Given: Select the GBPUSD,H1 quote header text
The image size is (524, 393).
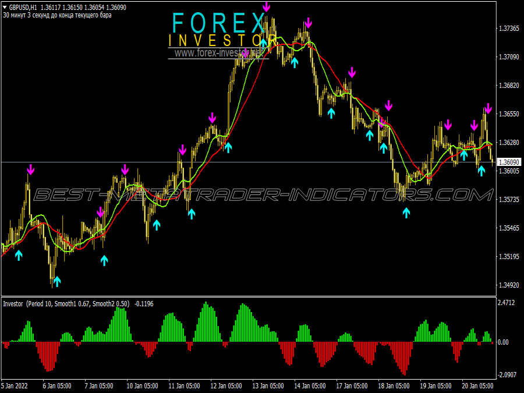Looking at the screenshot, I should pos(67,7).
